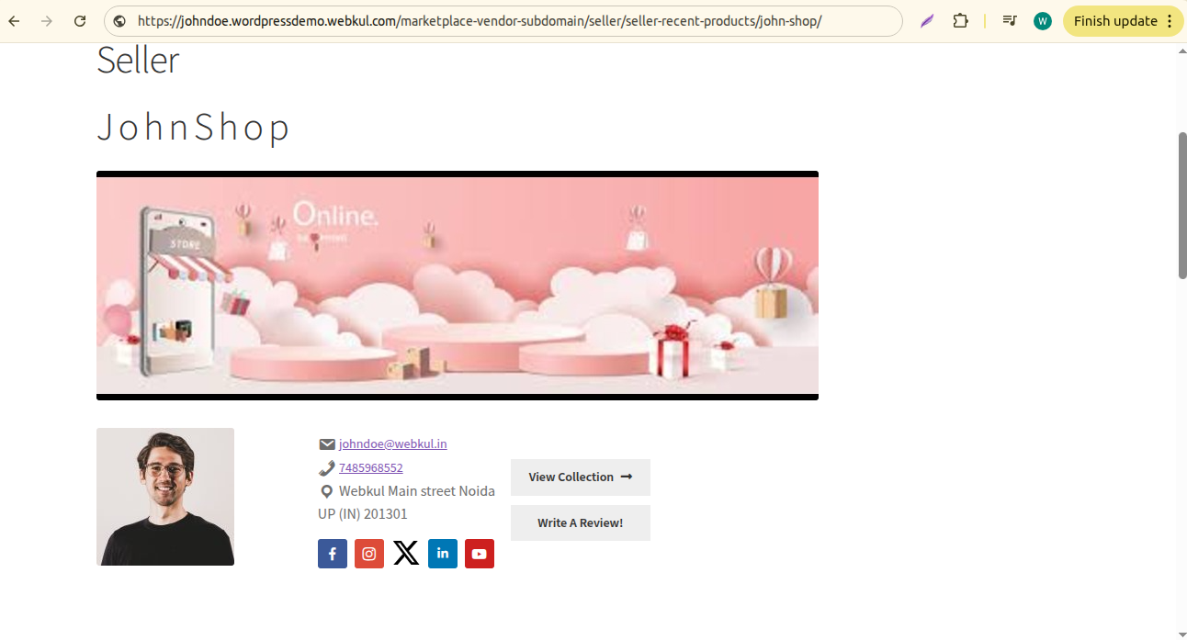
Task: Open the seller's Instagram profile icon
Action: [369, 554]
